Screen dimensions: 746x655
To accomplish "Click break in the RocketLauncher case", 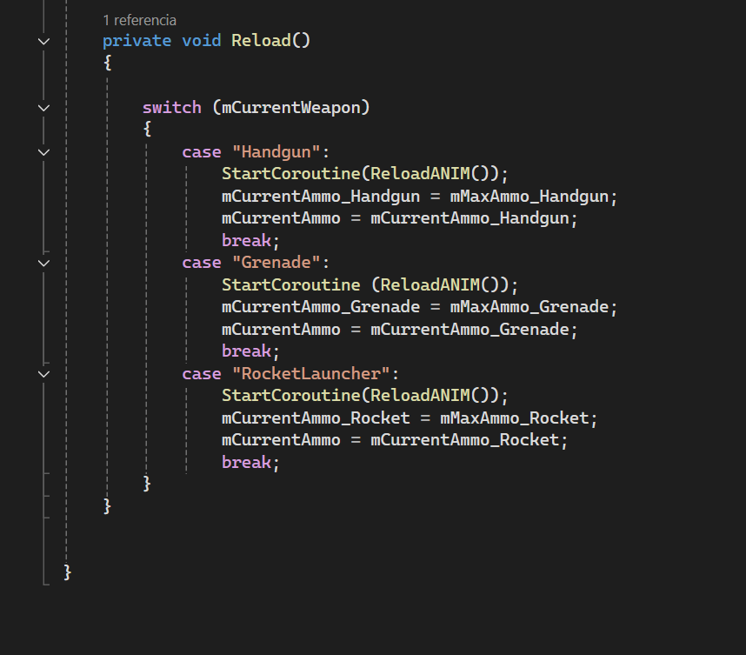I will [x=246, y=463].
